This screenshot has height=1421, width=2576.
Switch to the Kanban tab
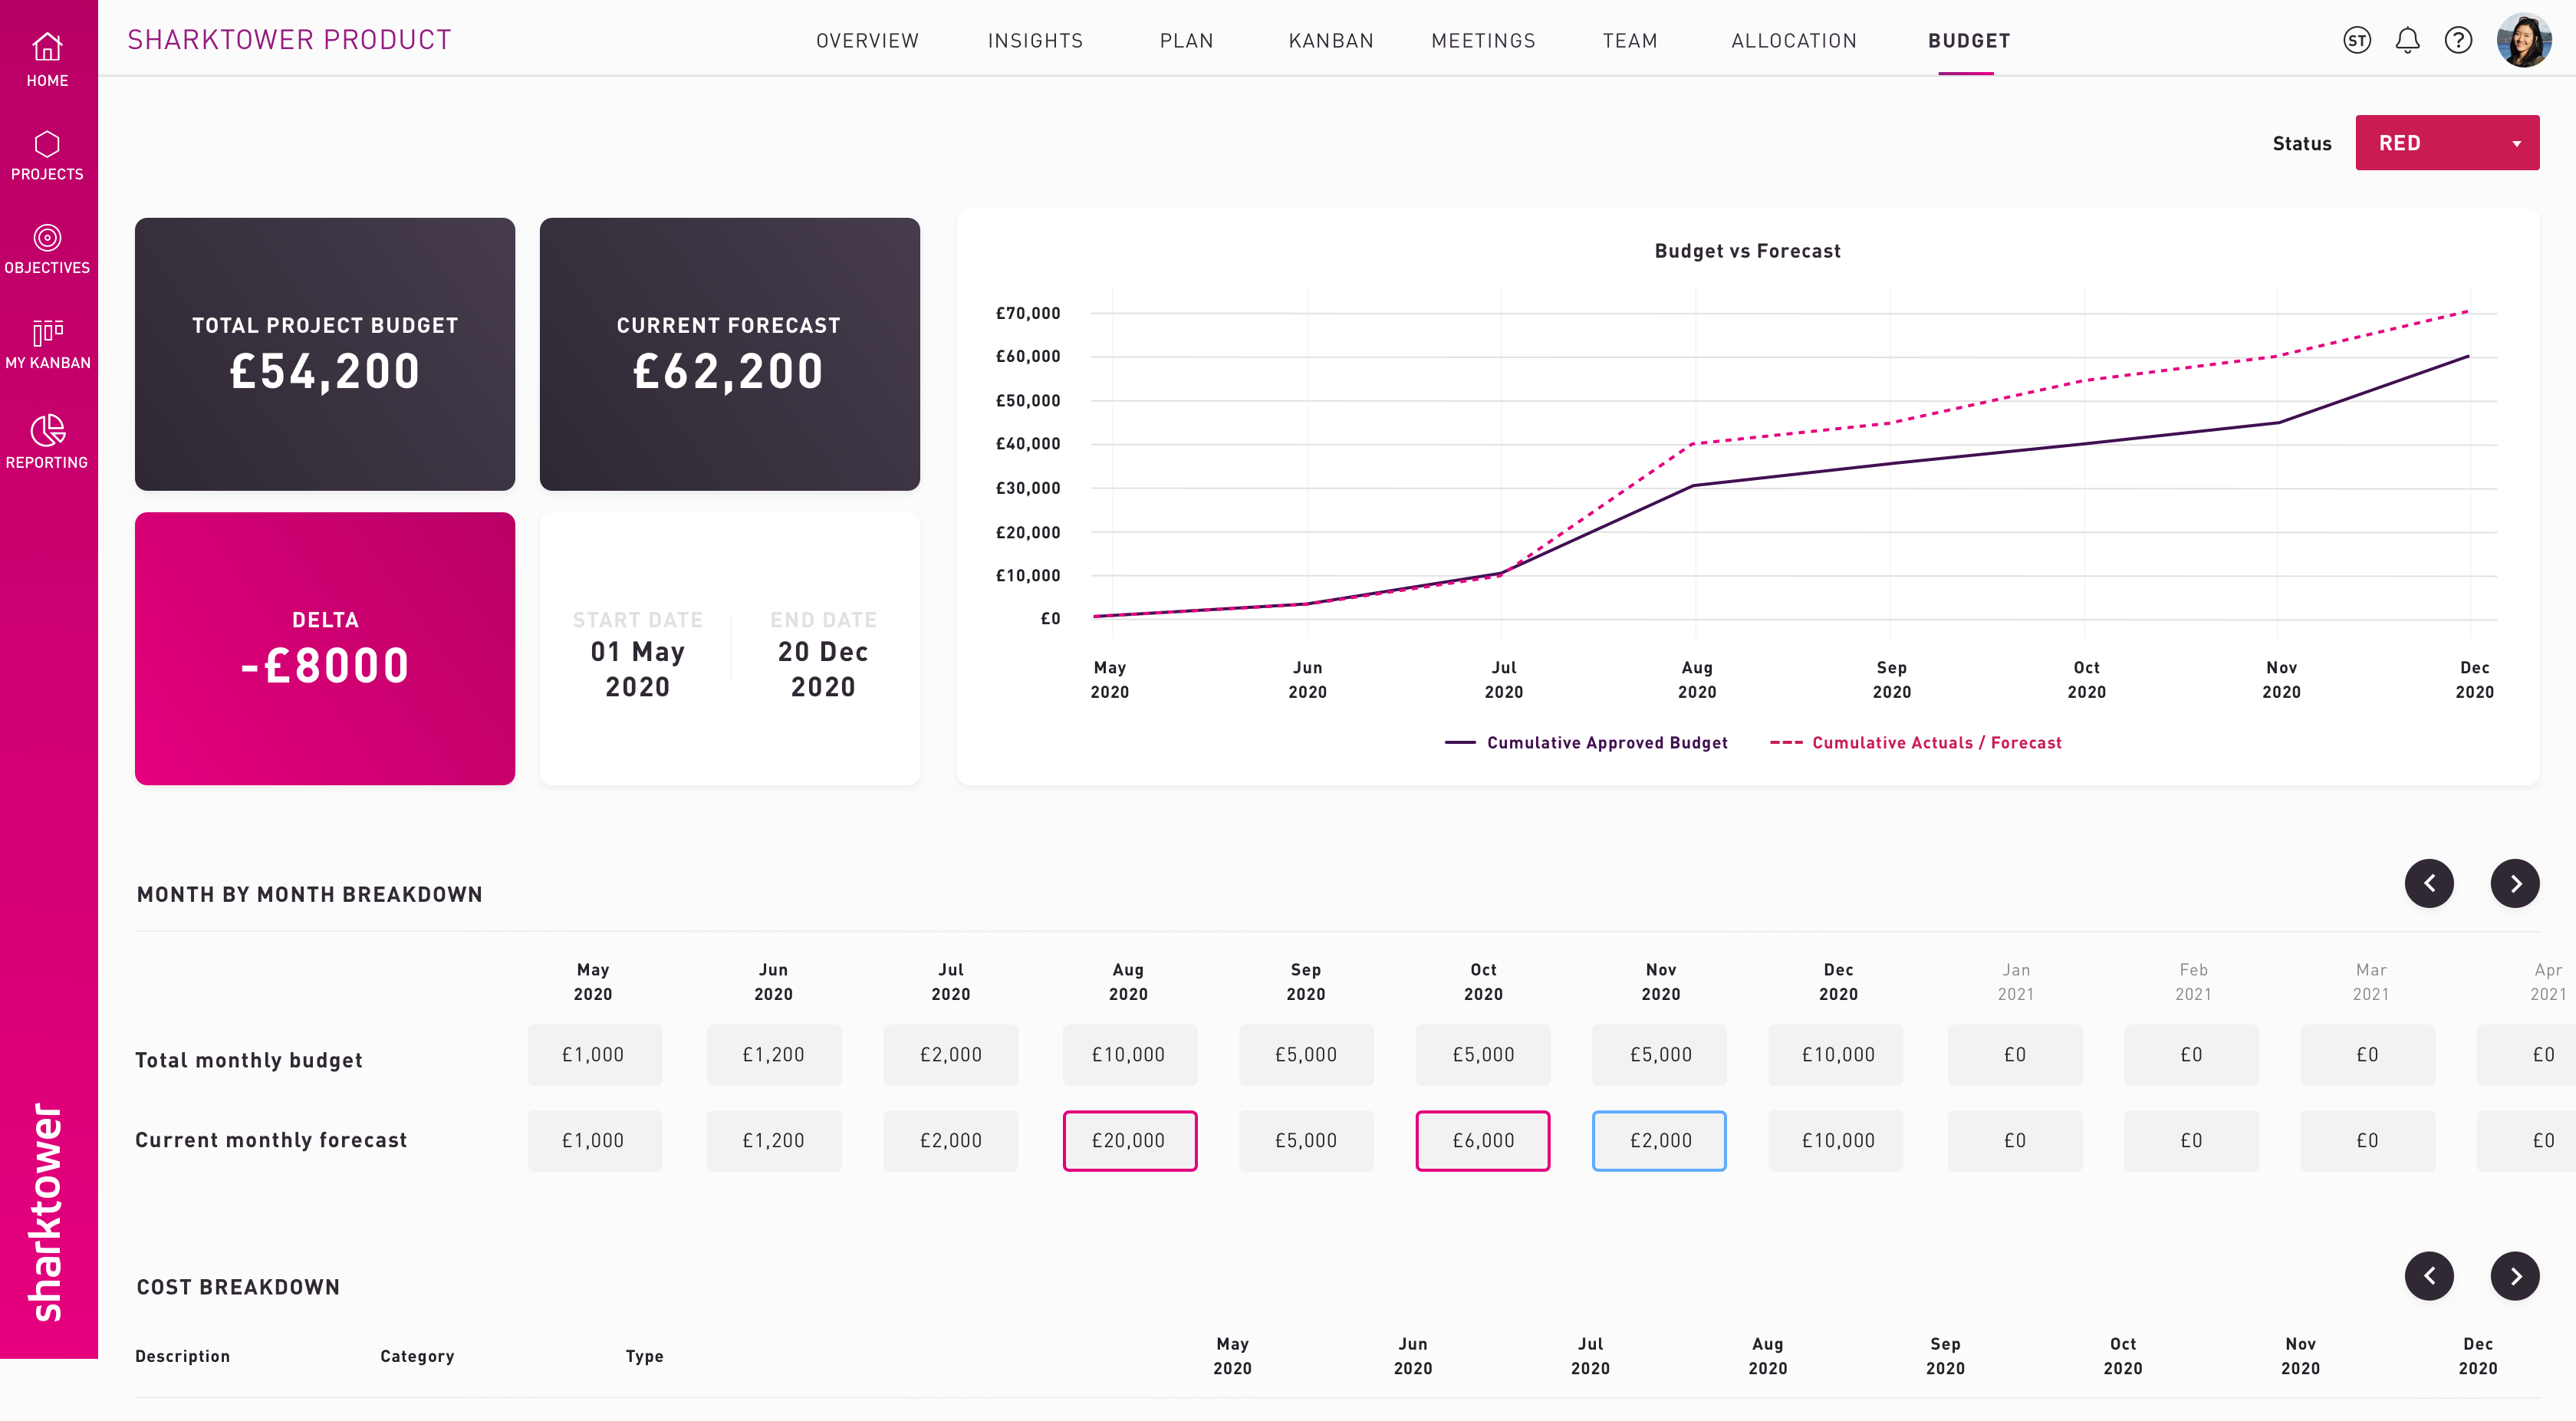tap(1330, 41)
